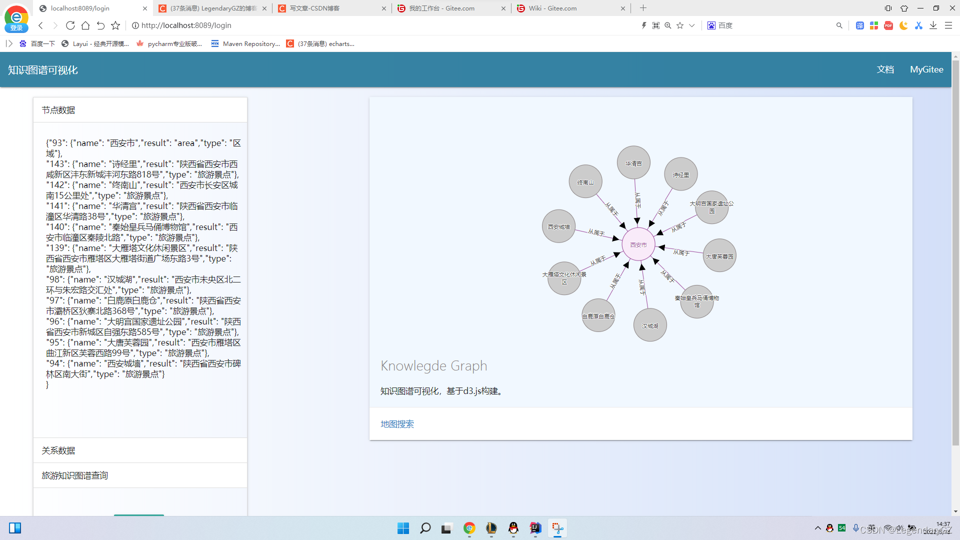Open the 文档 navigation link
960x540 pixels.
coord(885,69)
